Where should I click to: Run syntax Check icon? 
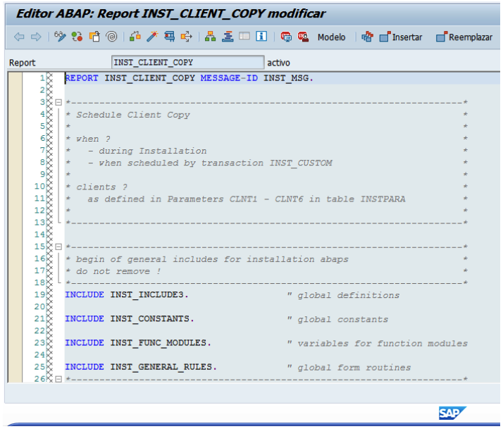(x=135, y=37)
